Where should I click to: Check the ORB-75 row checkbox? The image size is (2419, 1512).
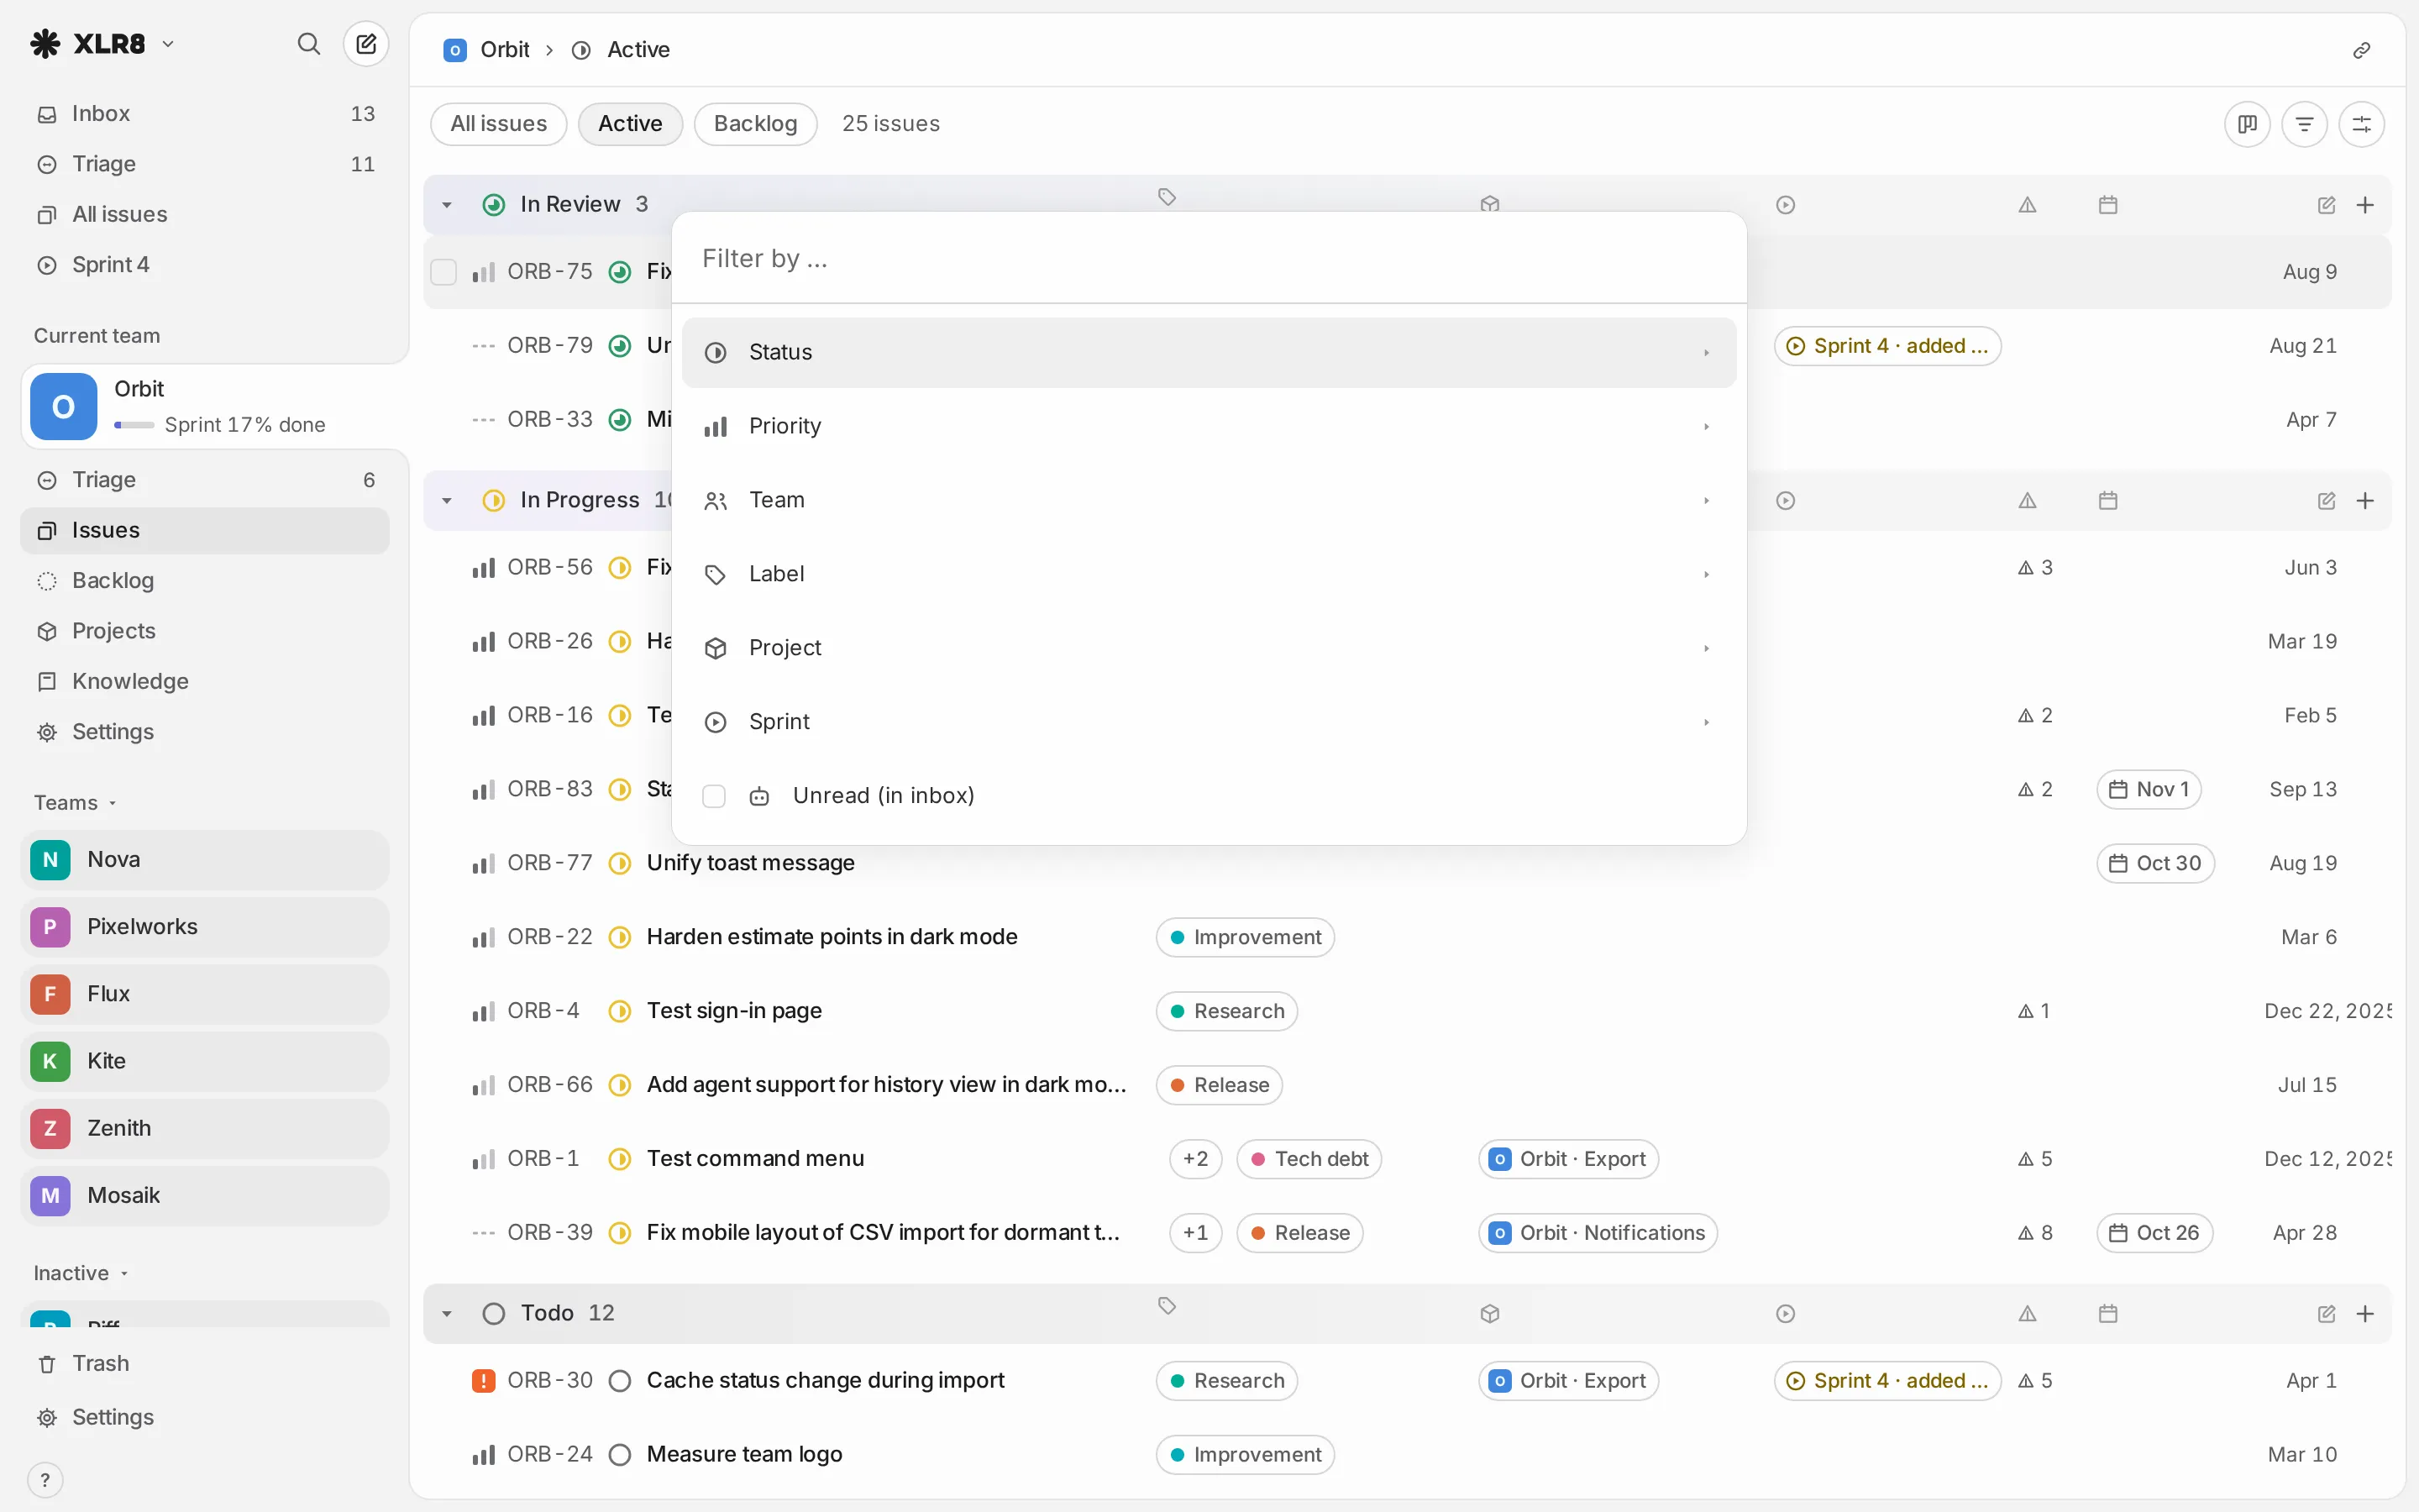pos(443,272)
